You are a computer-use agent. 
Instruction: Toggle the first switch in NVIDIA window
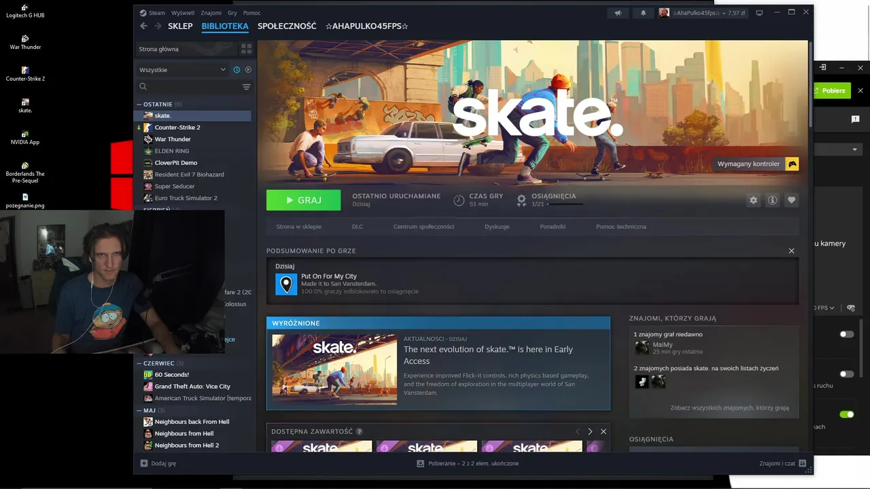pos(846,334)
